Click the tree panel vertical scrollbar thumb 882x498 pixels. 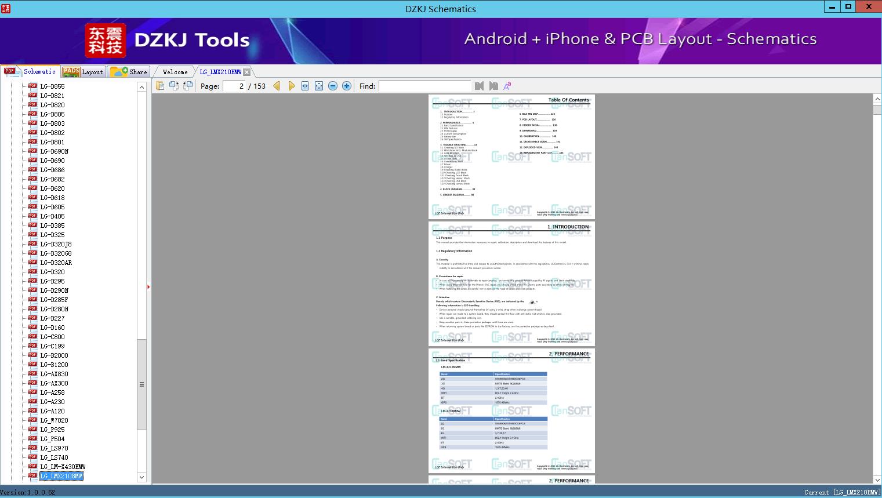coord(141,384)
